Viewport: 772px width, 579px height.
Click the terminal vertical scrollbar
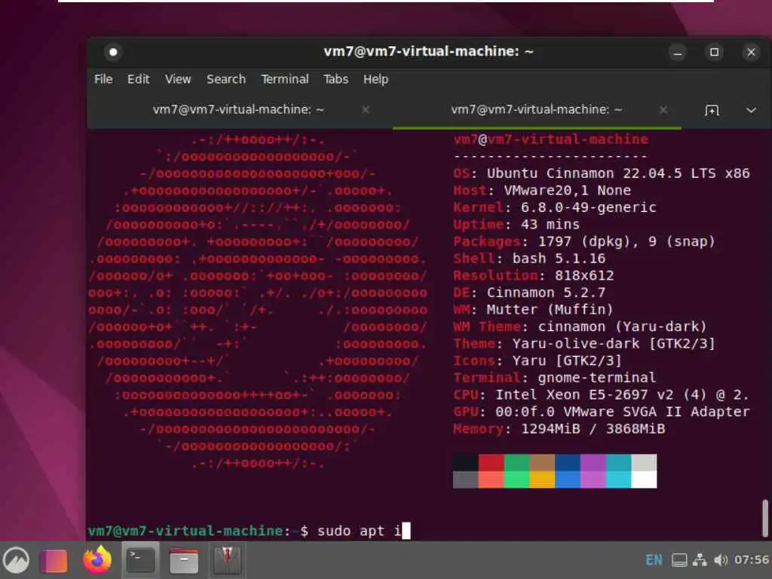click(765, 518)
